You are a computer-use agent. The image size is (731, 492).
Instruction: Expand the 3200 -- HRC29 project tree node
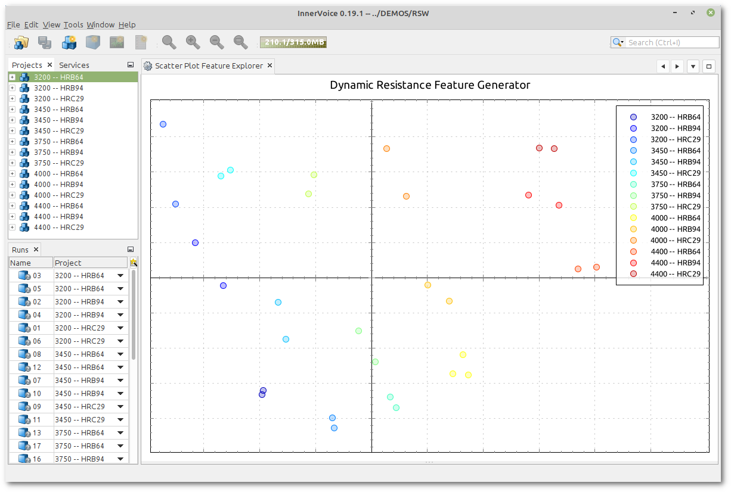click(12, 99)
